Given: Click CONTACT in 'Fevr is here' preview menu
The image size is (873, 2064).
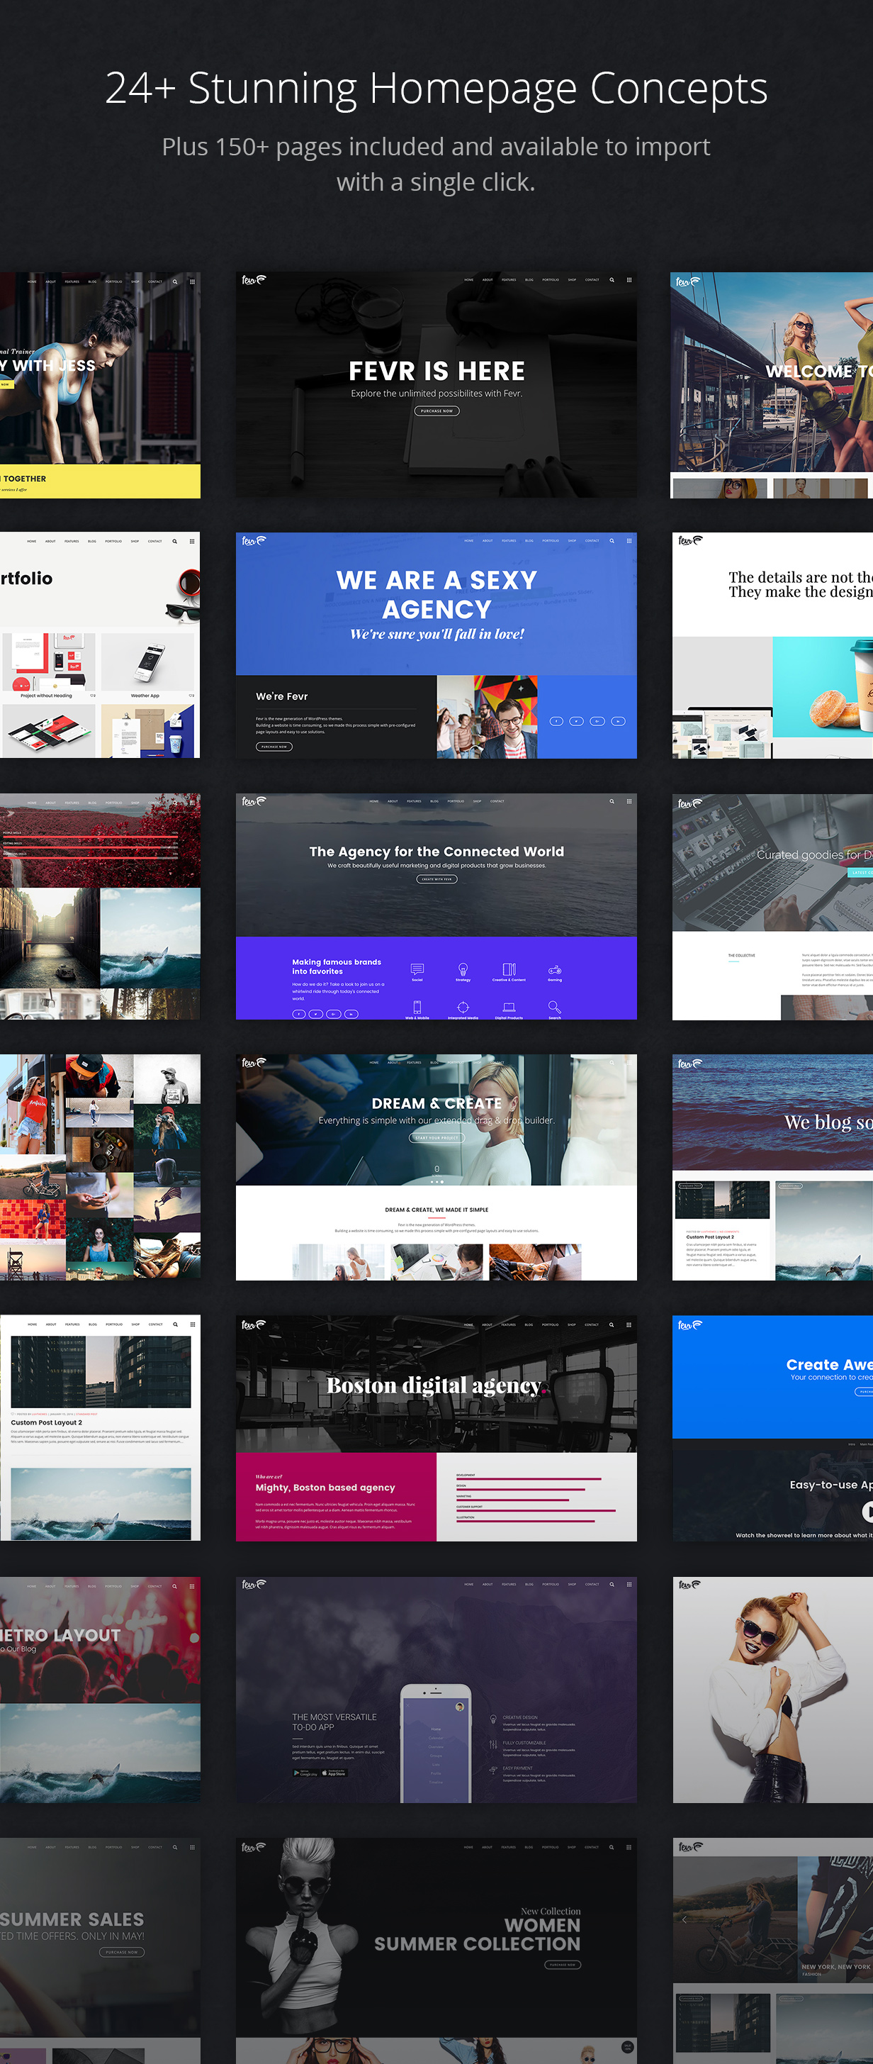Looking at the screenshot, I should [x=592, y=279].
